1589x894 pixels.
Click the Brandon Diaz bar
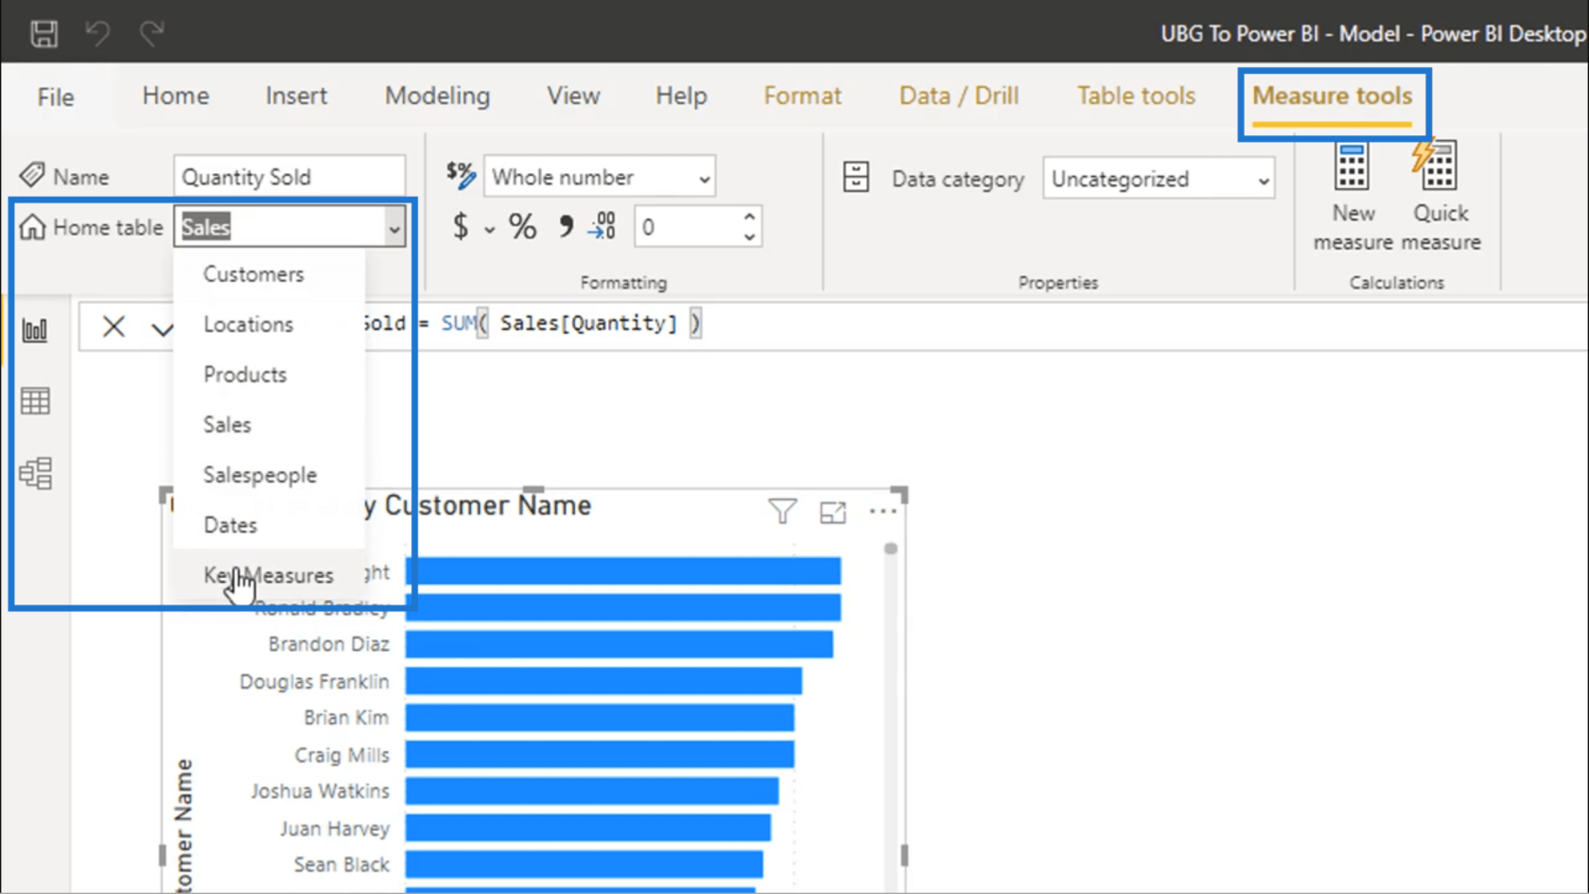coord(620,644)
